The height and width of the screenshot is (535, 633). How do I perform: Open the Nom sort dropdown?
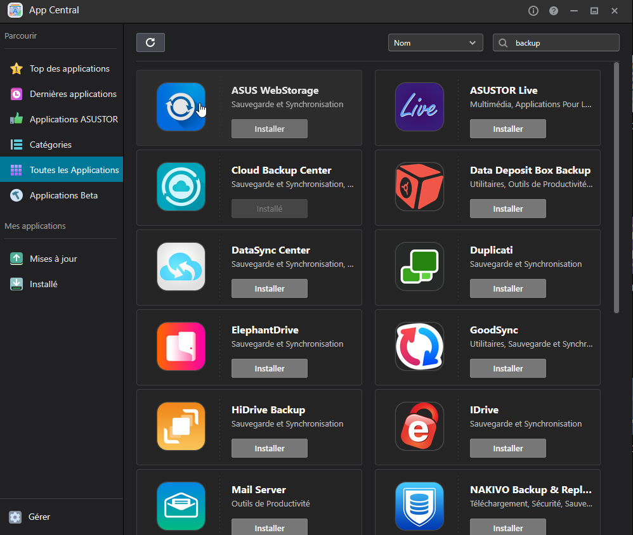pos(435,42)
